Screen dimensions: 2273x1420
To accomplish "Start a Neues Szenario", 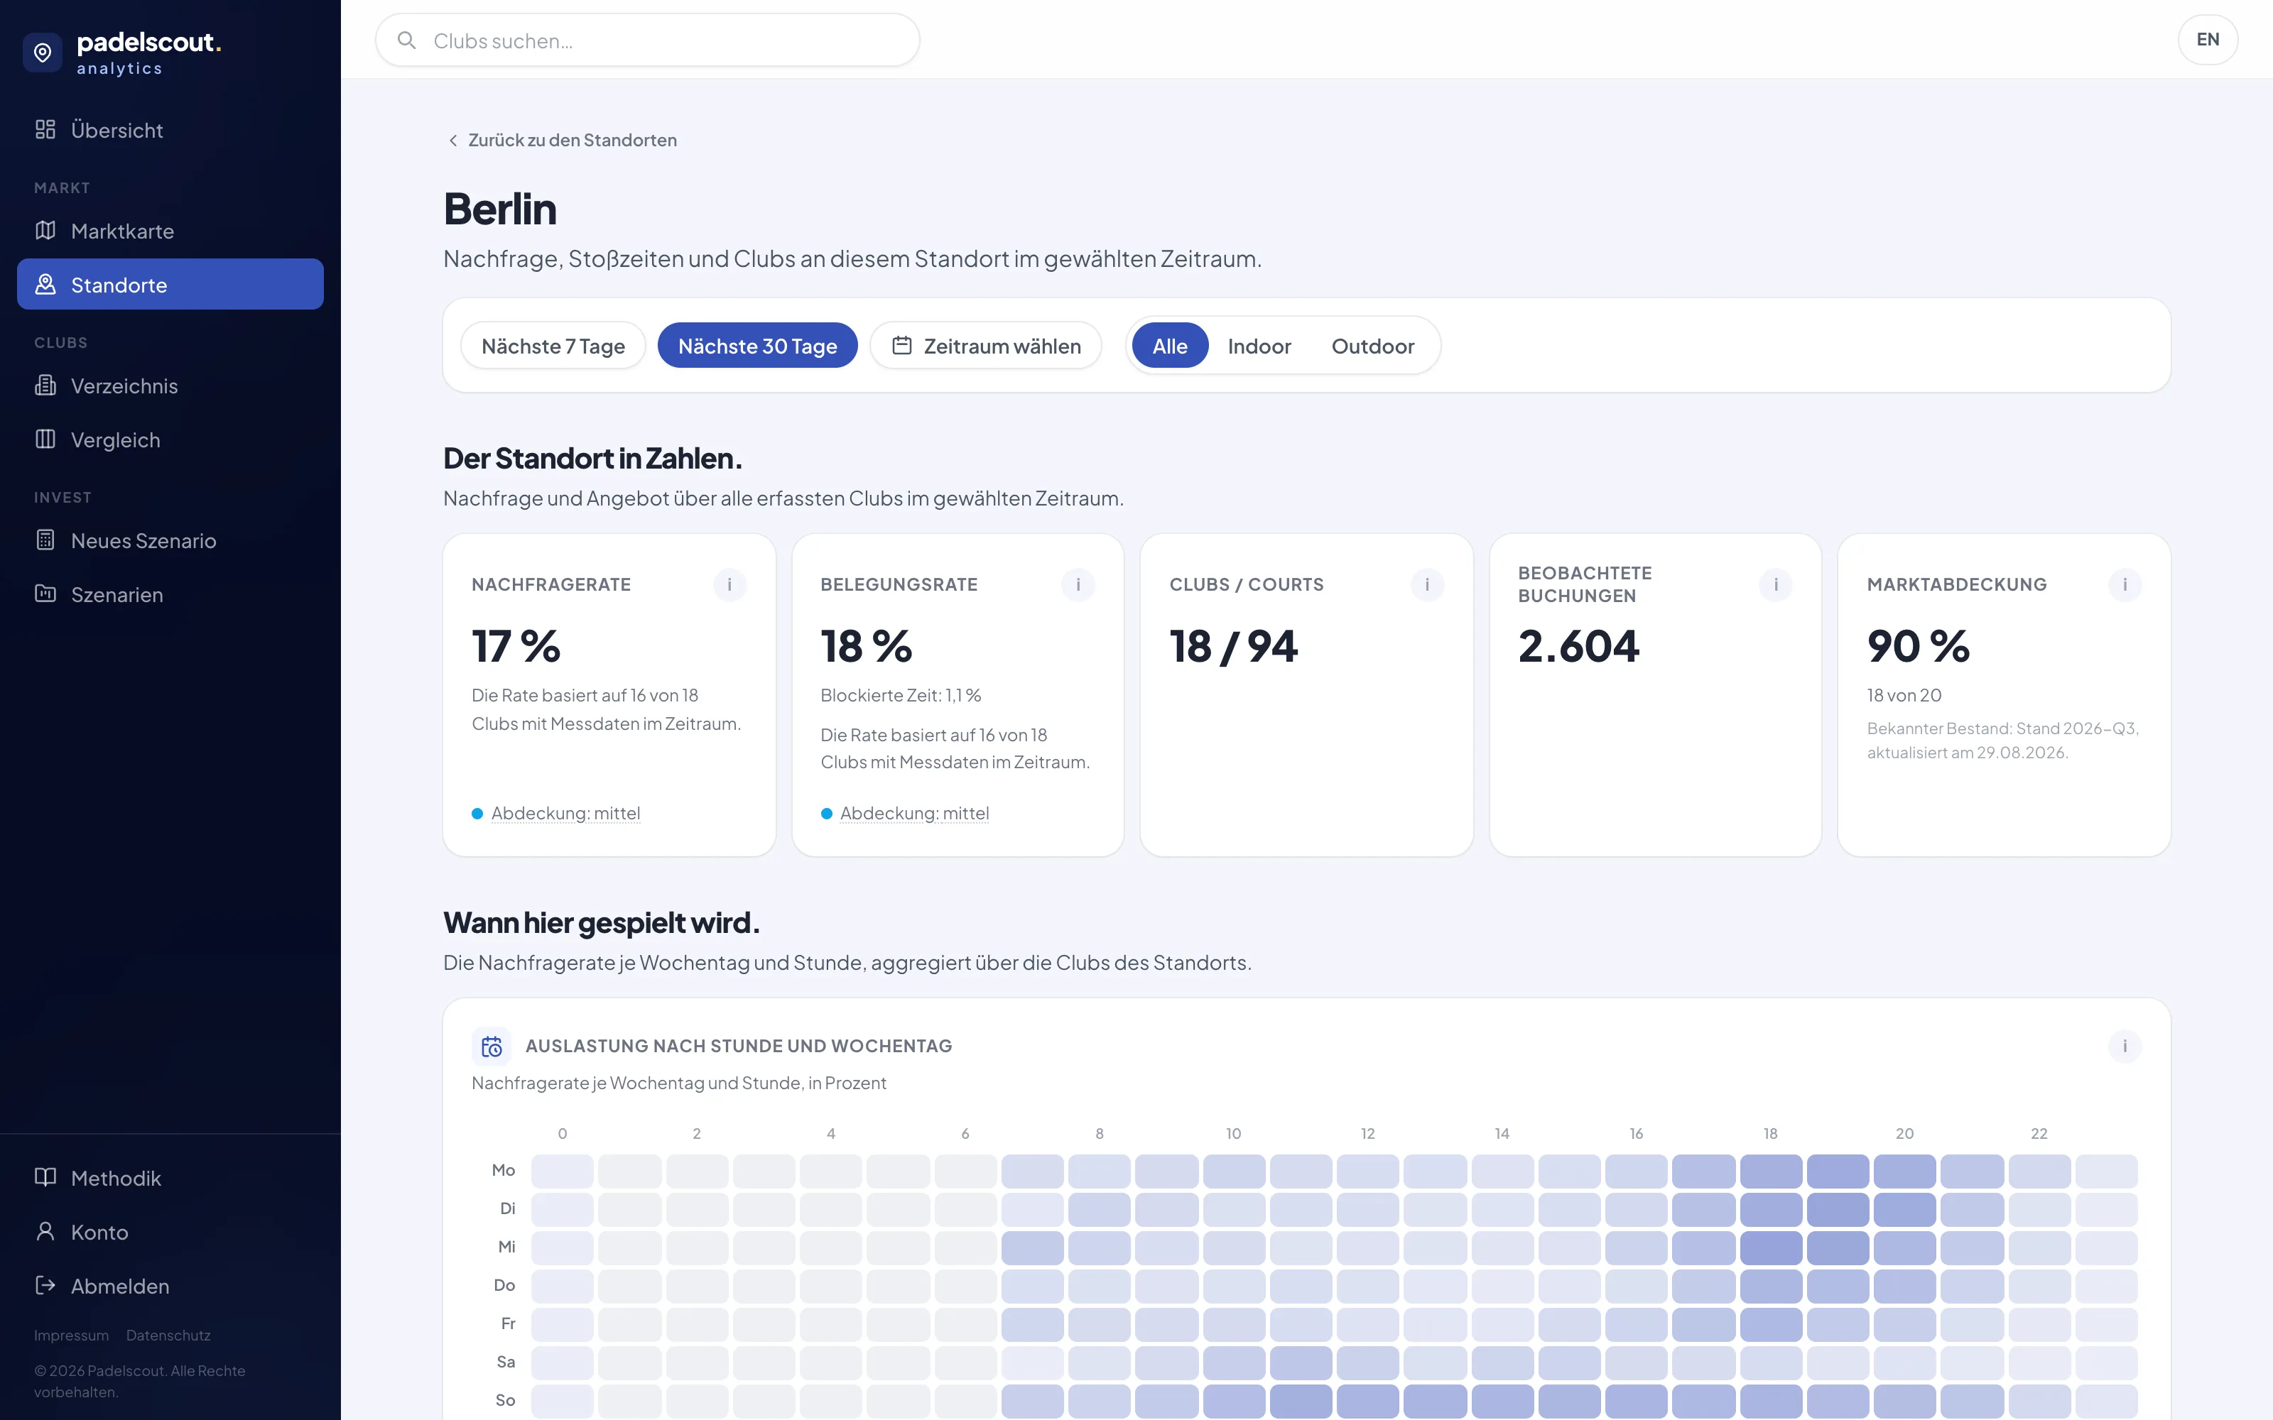I will click(x=170, y=540).
